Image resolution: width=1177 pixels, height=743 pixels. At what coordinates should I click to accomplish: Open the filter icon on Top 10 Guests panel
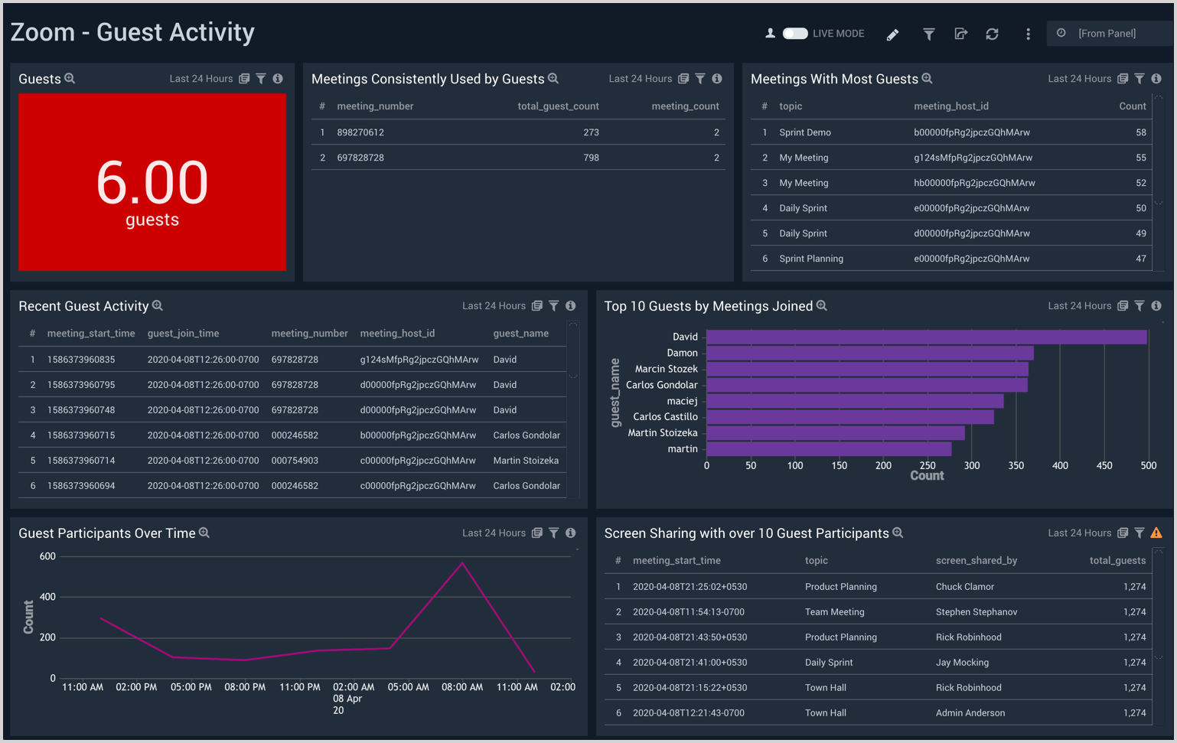1139,305
